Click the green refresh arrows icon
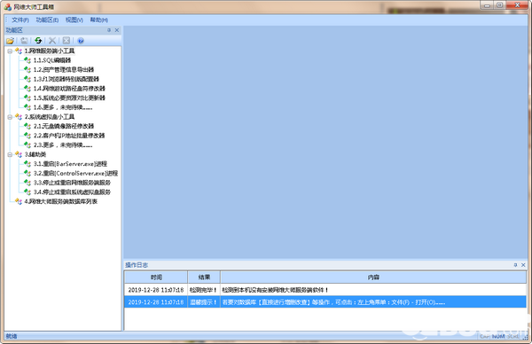 pos(38,41)
